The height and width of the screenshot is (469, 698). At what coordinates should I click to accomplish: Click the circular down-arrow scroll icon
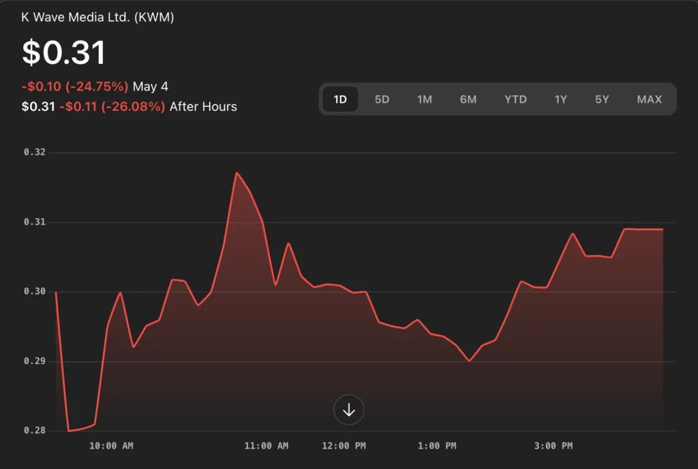(x=348, y=409)
